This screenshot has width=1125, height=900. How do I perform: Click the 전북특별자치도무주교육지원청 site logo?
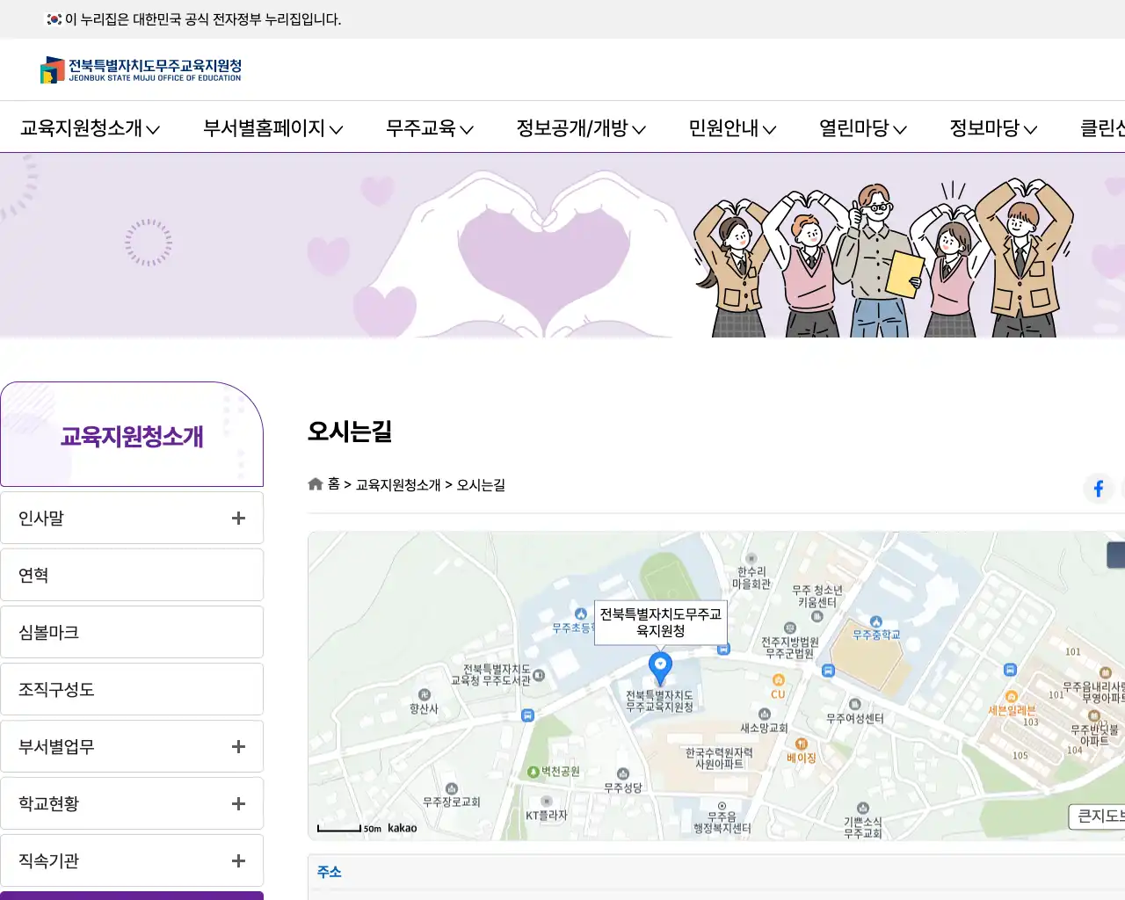coord(141,69)
